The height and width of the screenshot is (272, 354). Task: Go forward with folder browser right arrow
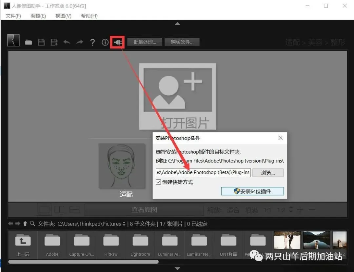pyautogui.click(x=18, y=223)
